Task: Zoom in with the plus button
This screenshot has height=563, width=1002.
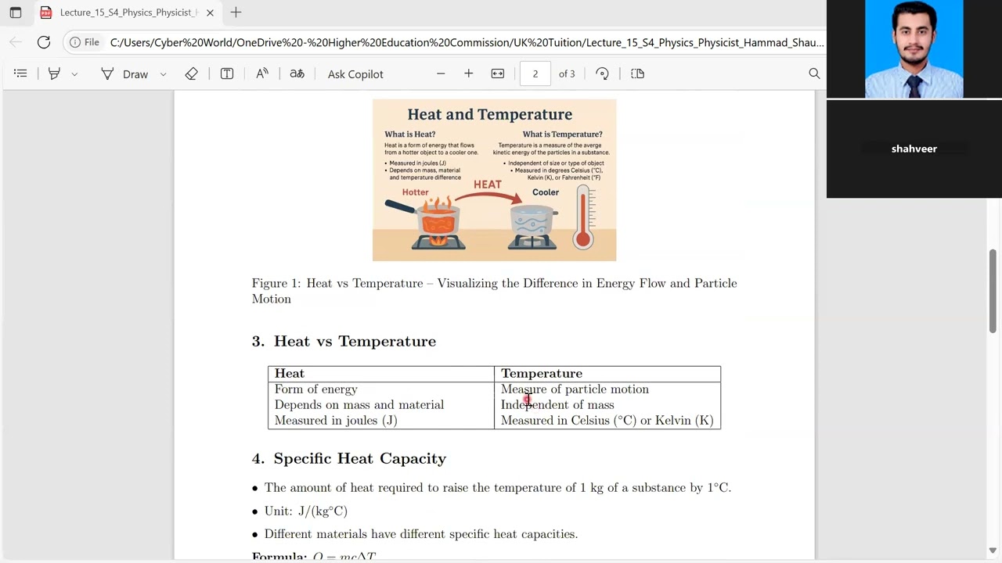Action: pos(468,74)
